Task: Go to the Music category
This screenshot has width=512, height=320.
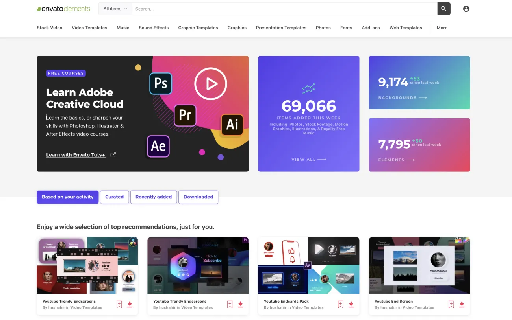Action: coord(123,28)
